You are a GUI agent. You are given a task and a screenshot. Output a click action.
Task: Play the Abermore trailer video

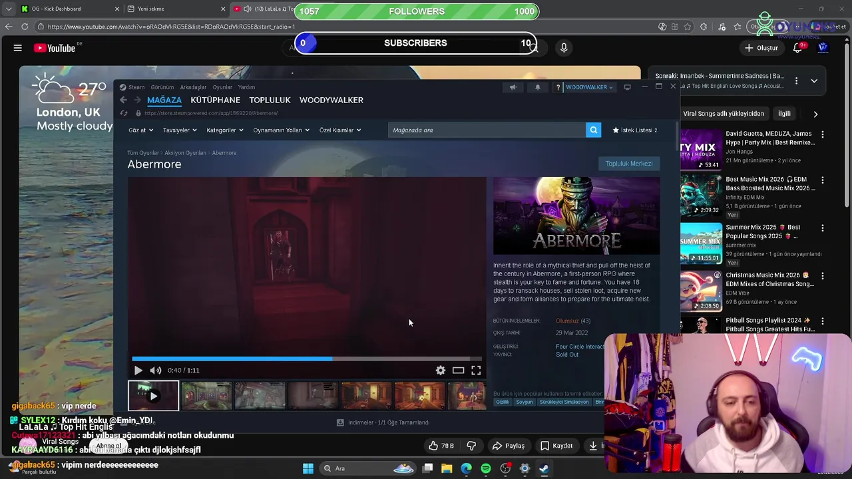[x=138, y=371]
